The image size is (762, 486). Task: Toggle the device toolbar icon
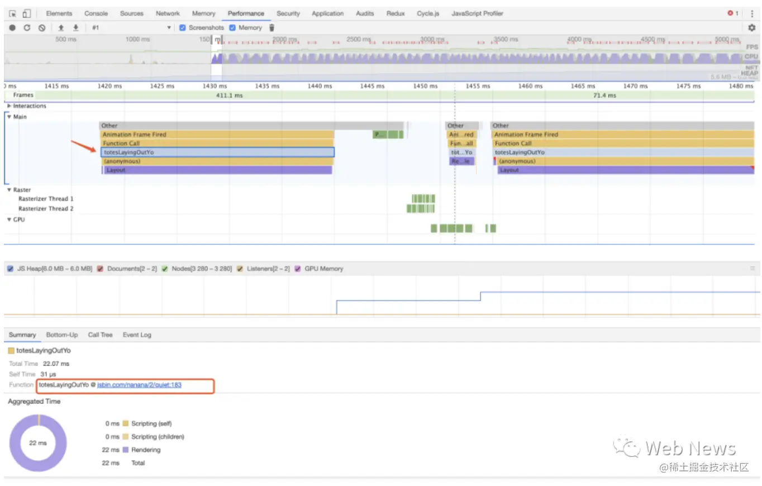tap(26, 13)
